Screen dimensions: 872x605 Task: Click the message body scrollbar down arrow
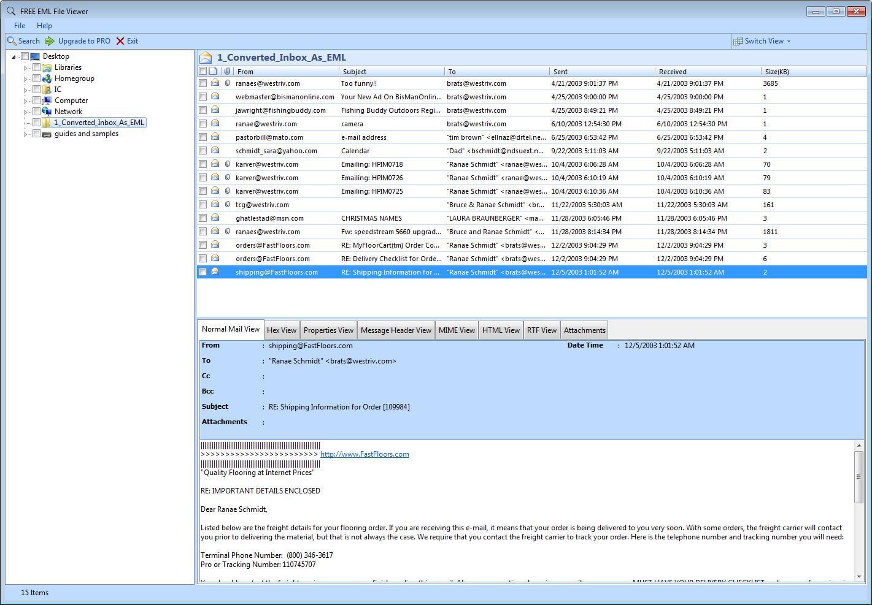858,577
